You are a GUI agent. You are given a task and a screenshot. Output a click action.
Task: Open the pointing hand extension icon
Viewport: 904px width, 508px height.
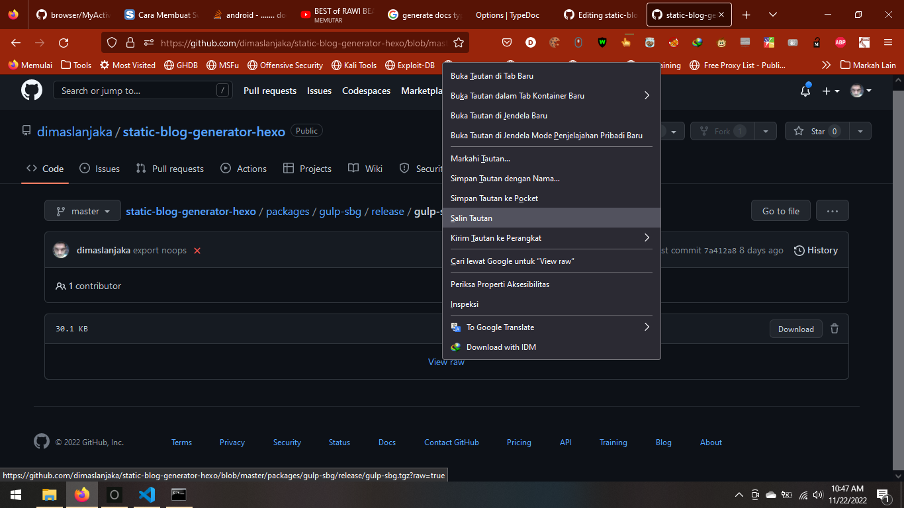pos(626,42)
